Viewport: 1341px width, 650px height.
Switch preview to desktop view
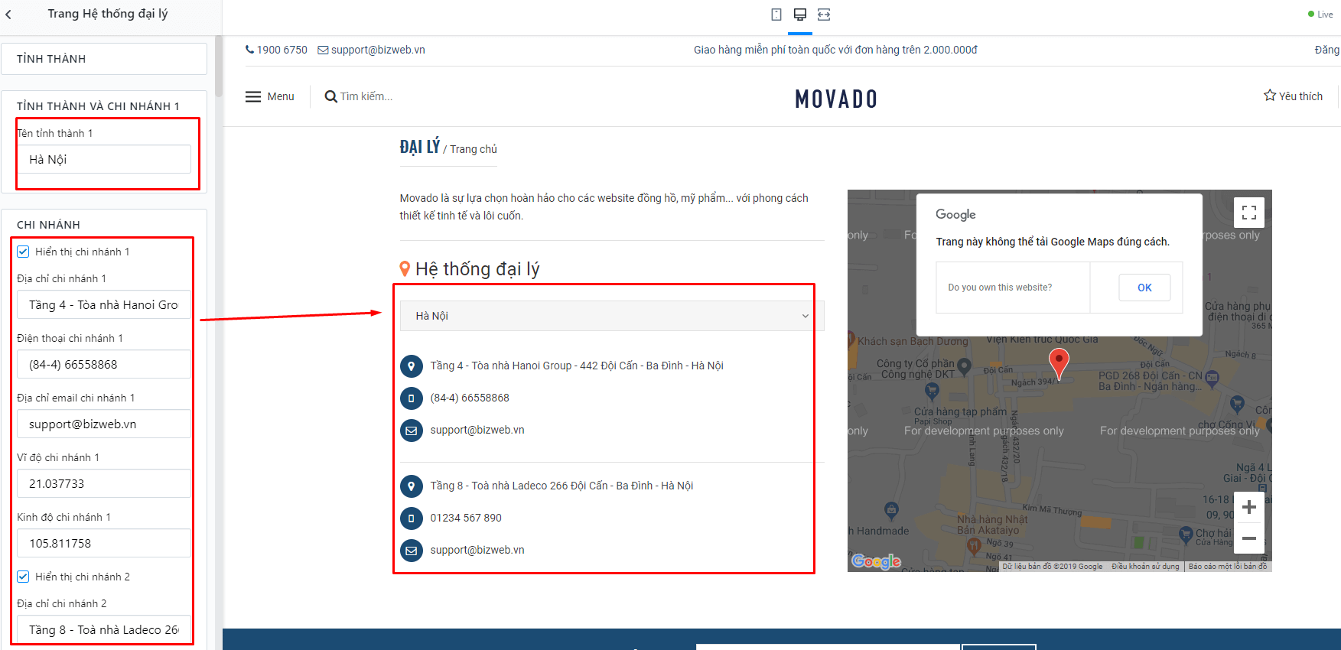pyautogui.click(x=800, y=15)
